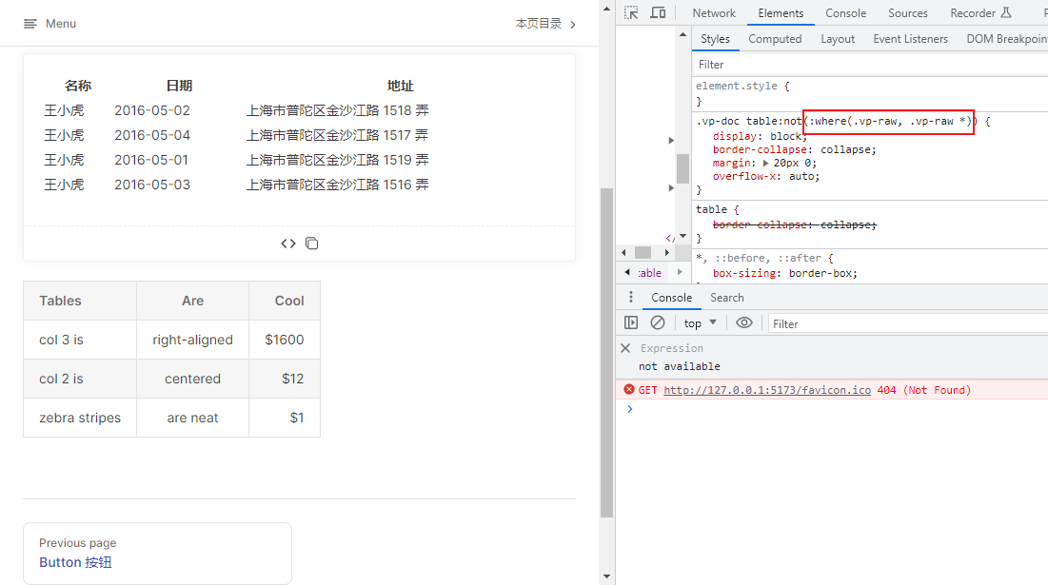Click the 名称 column header
This screenshot has height=585, width=1048.
pos(77,86)
